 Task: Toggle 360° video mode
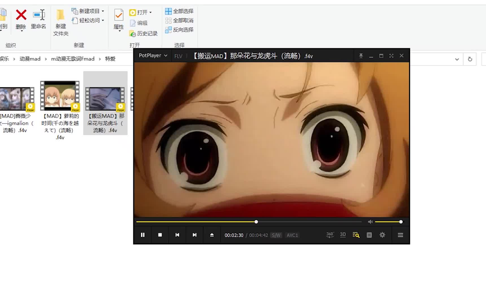point(330,235)
